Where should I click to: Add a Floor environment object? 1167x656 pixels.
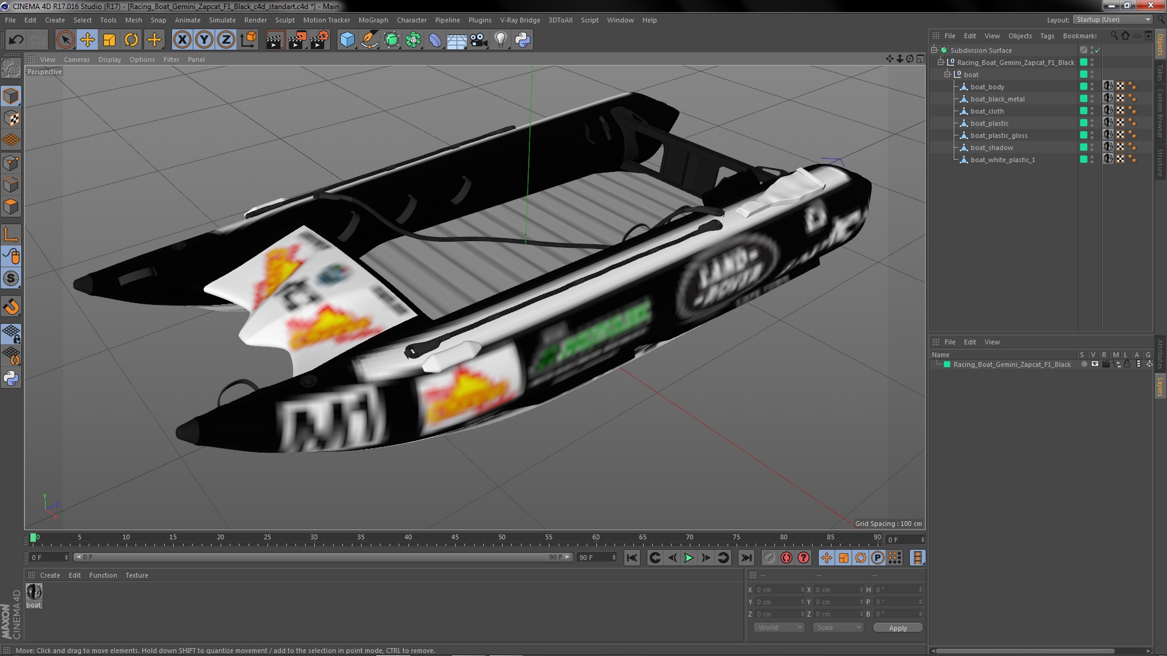(x=457, y=40)
